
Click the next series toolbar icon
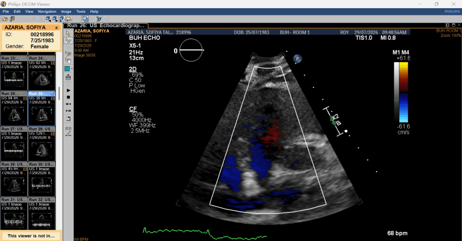[55, 19]
